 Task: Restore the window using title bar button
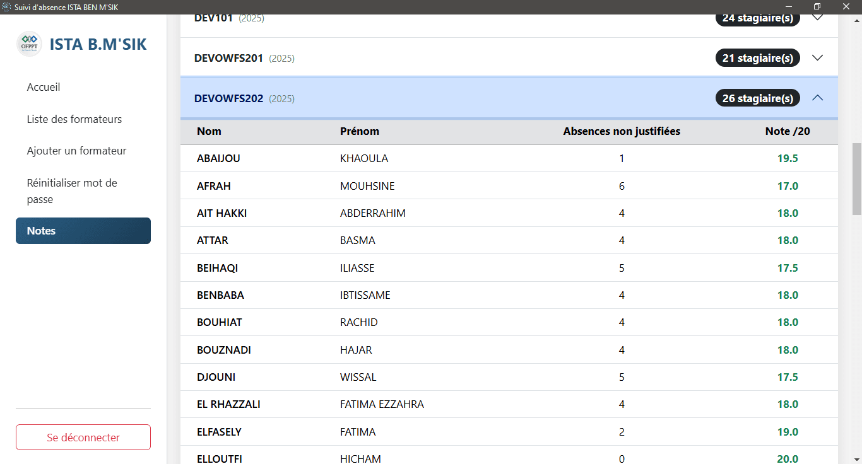pos(817,7)
